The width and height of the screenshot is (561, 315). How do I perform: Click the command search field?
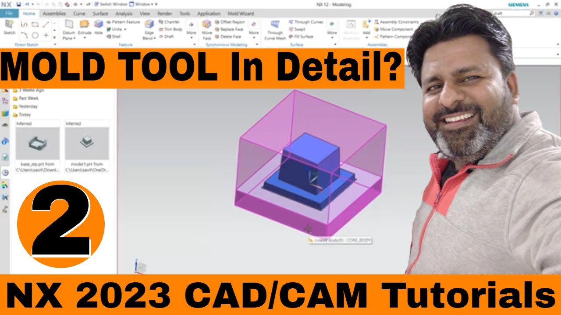tap(514, 14)
